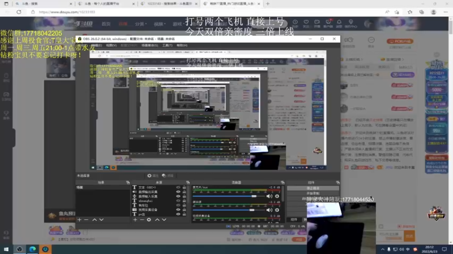Screen dimensions: 453x254
Task: Open OBS 工具(T) menu
Action: [x=167, y=46]
